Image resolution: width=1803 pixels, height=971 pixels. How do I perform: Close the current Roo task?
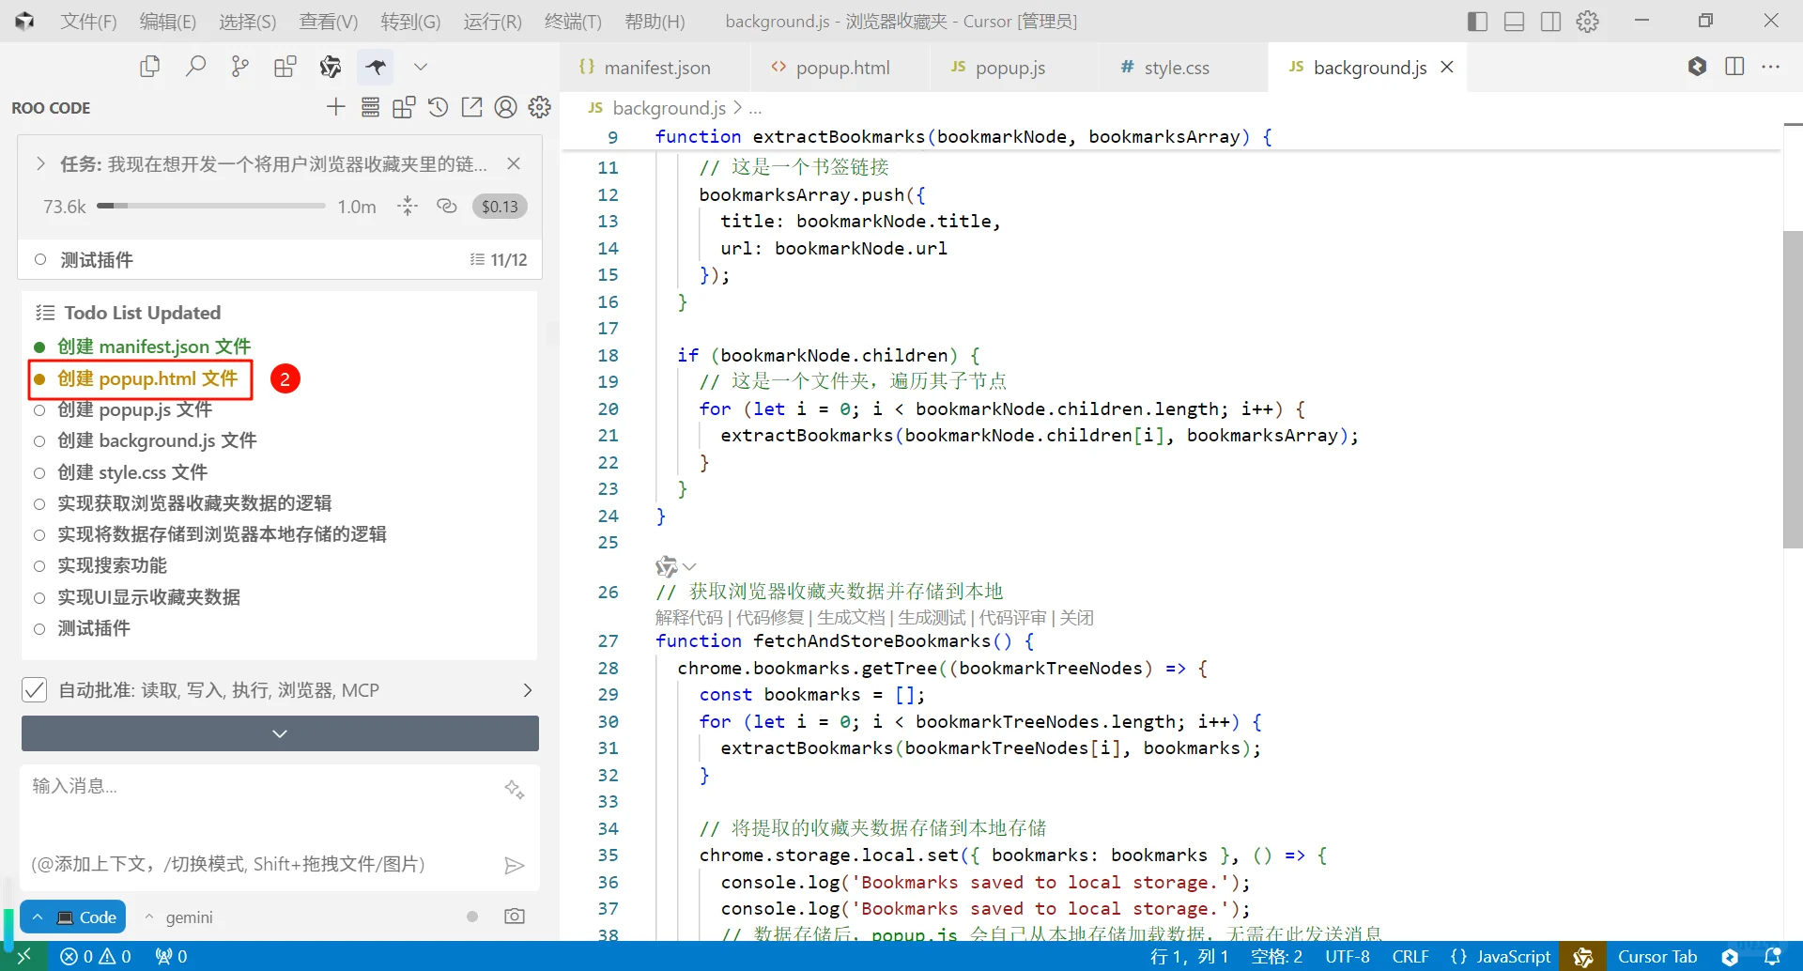point(514,163)
